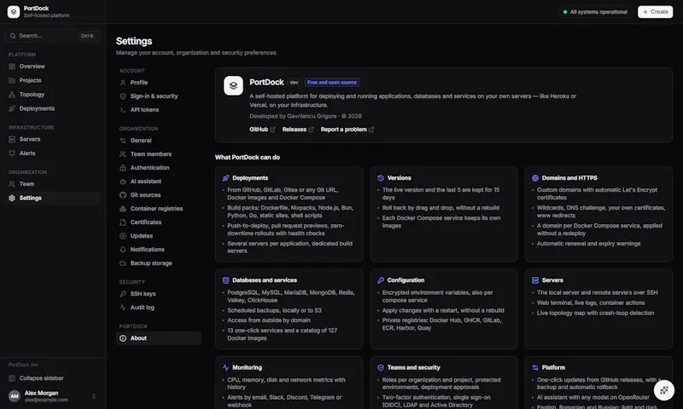Click the Sign-in & security shield icon
The height and width of the screenshot is (409, 683).
point(123,96)
